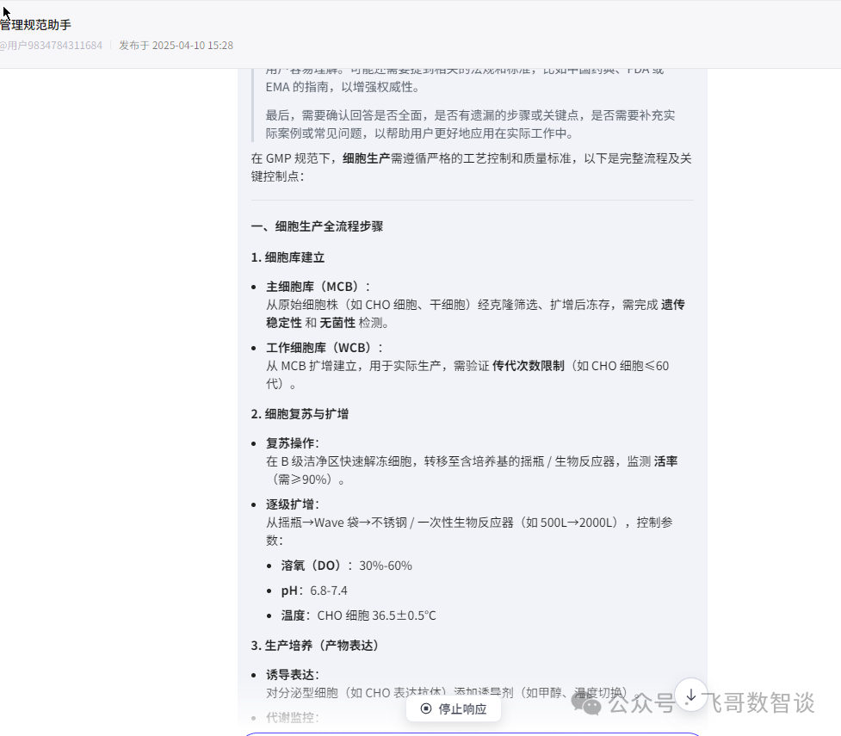The image size is (841, 736).
Task: Click the username @用户9834784311684
Action: [51, 46]
